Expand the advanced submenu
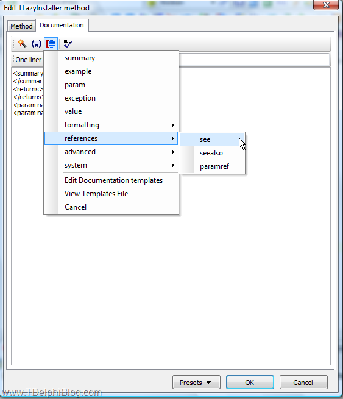343x399 pixels. (111, 152)
